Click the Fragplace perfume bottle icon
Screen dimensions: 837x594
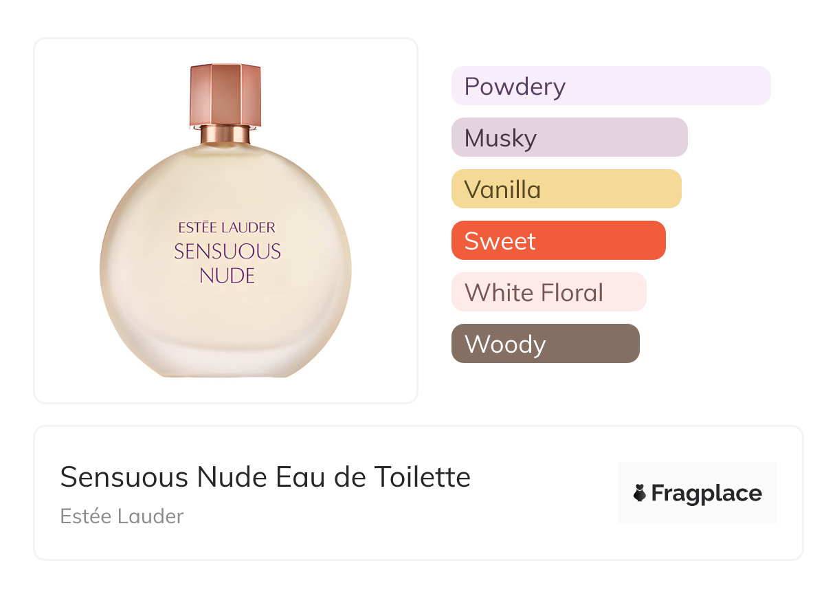640,493
